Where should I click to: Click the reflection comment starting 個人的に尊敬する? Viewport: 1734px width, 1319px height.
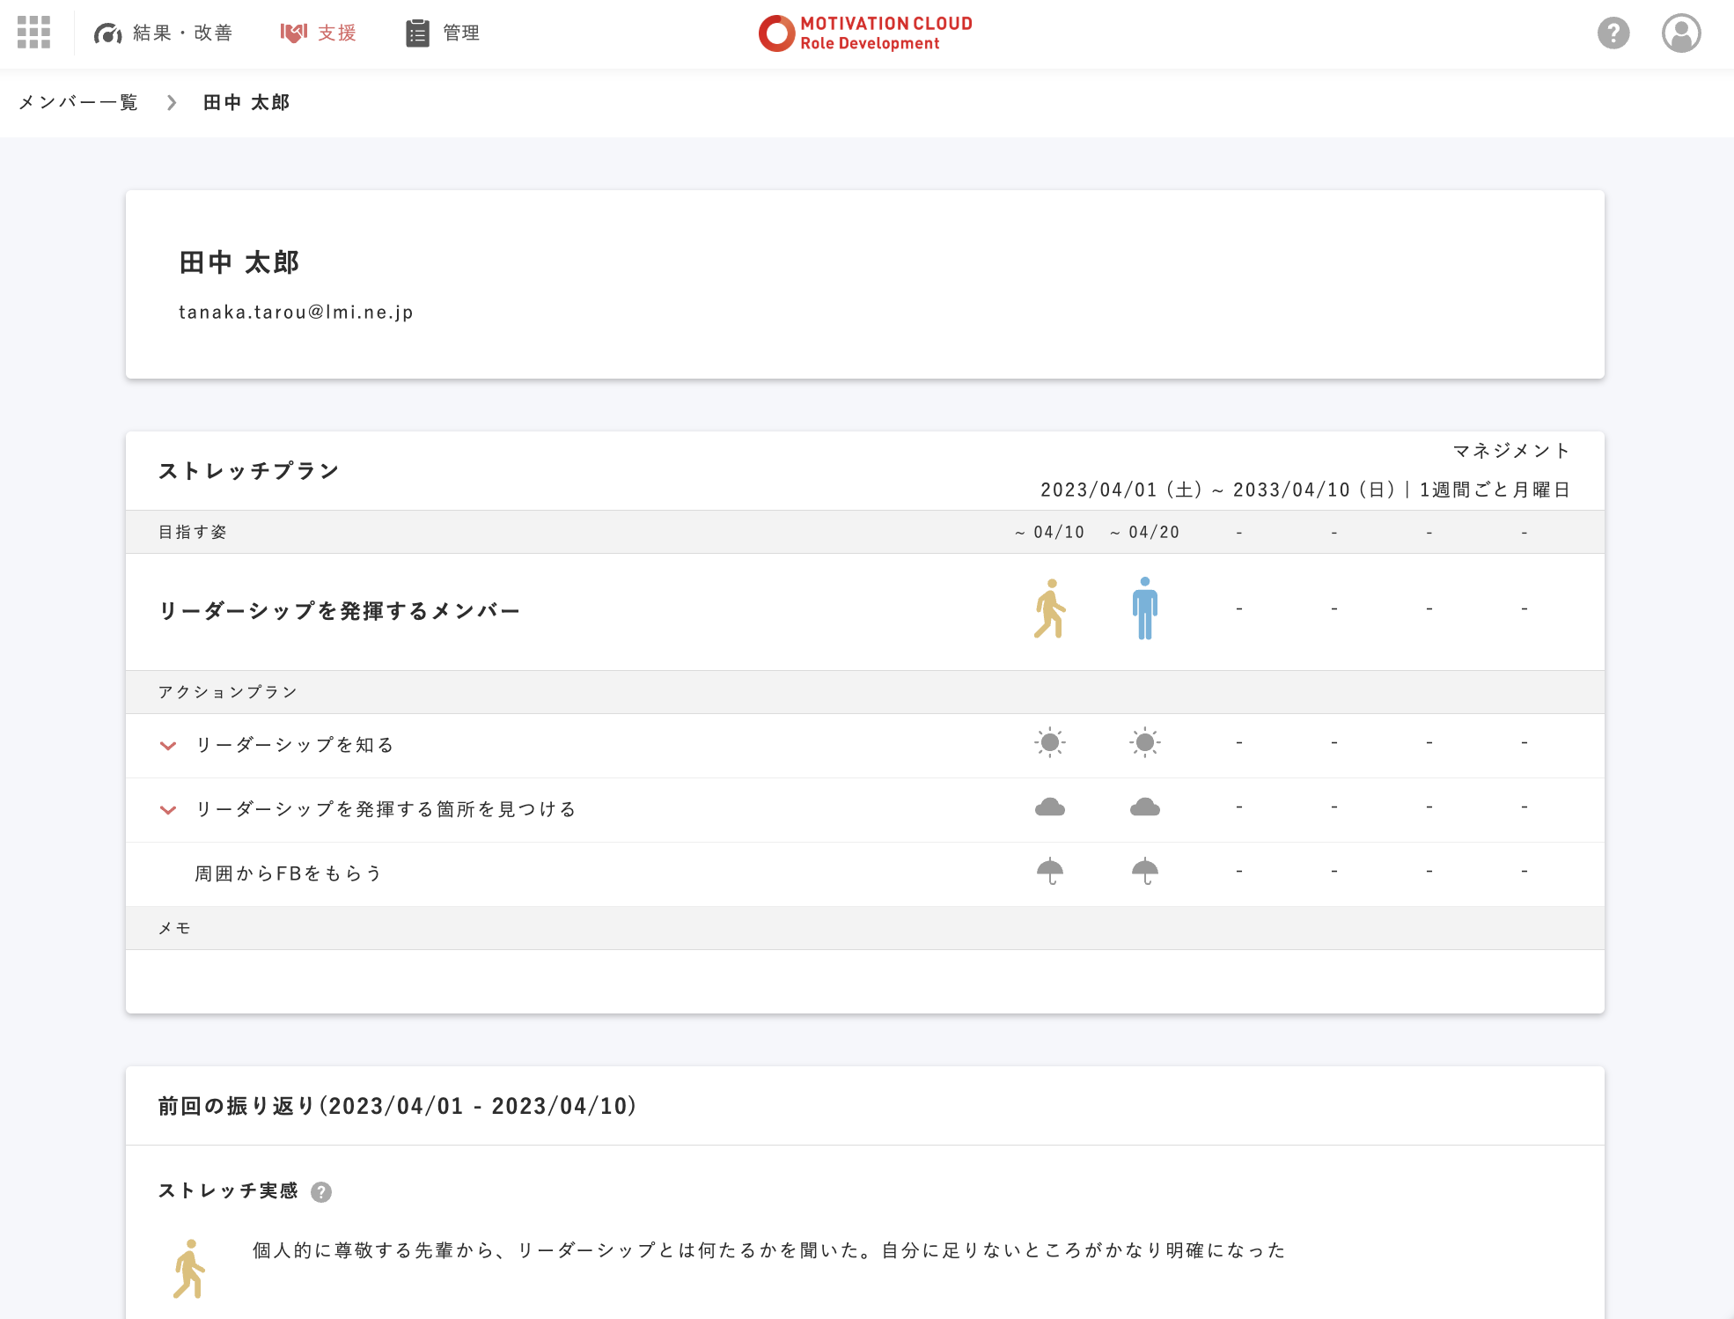[x=769, y=1251]
